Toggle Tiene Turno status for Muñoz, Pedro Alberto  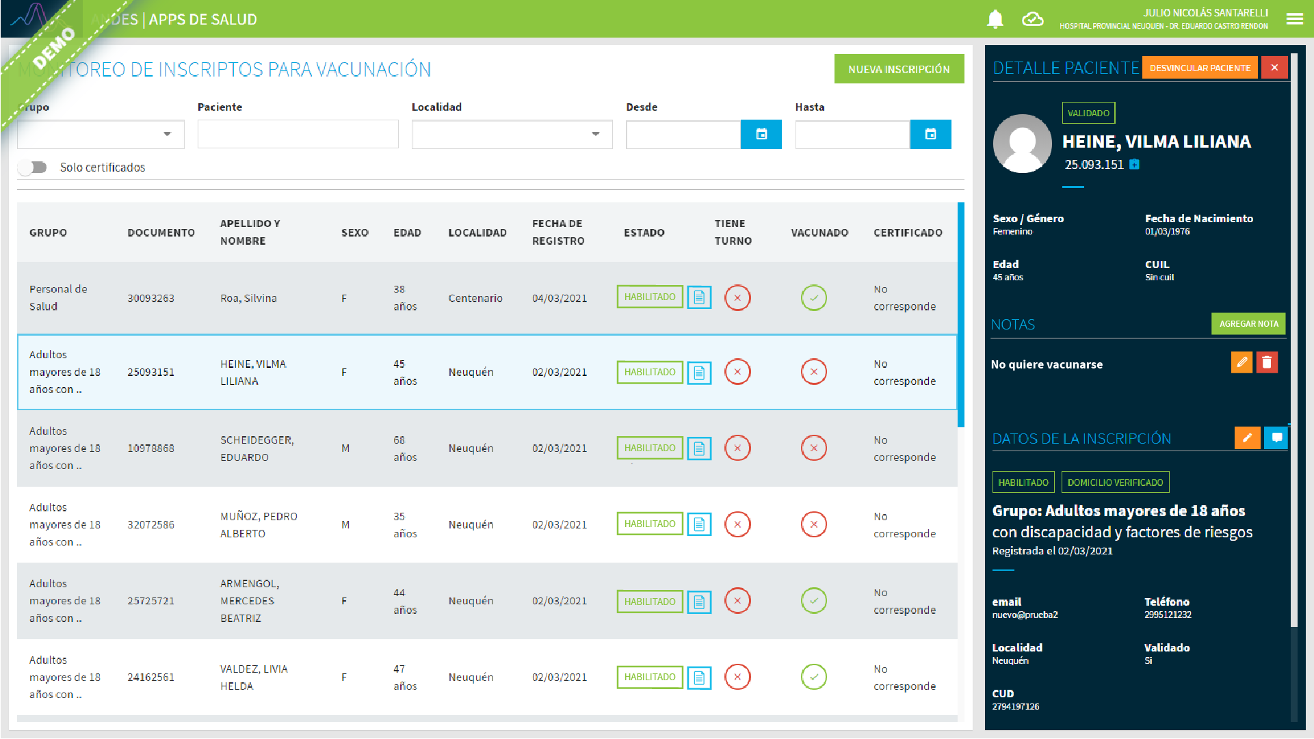pos(737,524)
